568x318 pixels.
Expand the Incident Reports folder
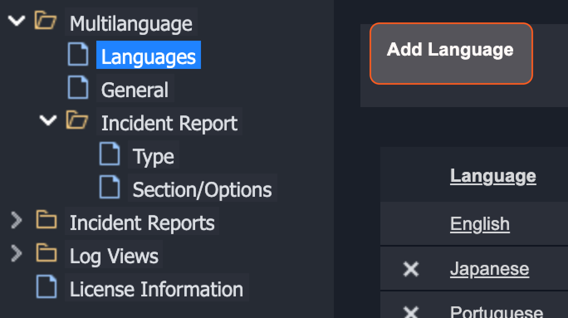[x=16, y=220]
